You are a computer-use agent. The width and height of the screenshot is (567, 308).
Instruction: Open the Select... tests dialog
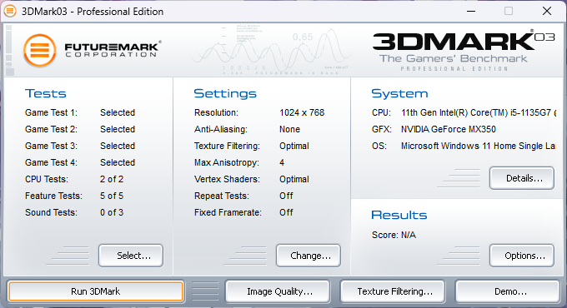click(131, 256)
